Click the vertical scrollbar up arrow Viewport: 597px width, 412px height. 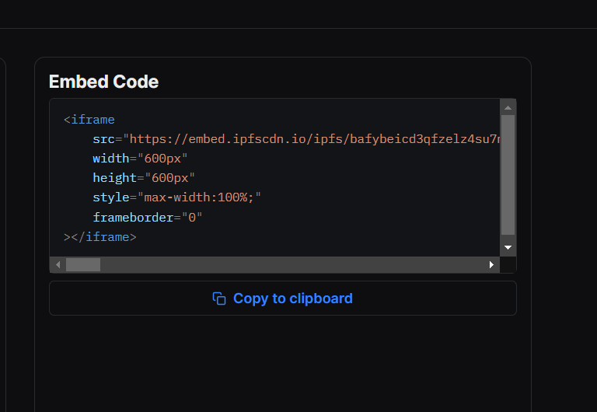pyautogui.click(x=508, y=107)
